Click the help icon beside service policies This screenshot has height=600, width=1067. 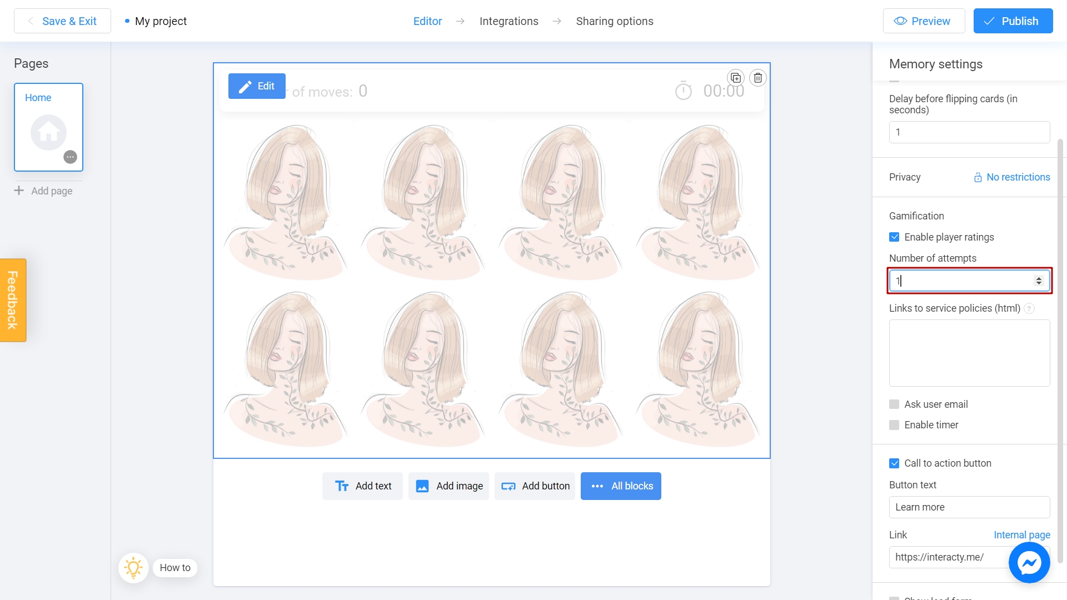1029,308
